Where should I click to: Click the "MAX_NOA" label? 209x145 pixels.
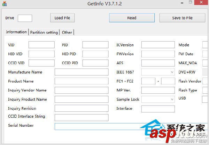pos(188,63)
